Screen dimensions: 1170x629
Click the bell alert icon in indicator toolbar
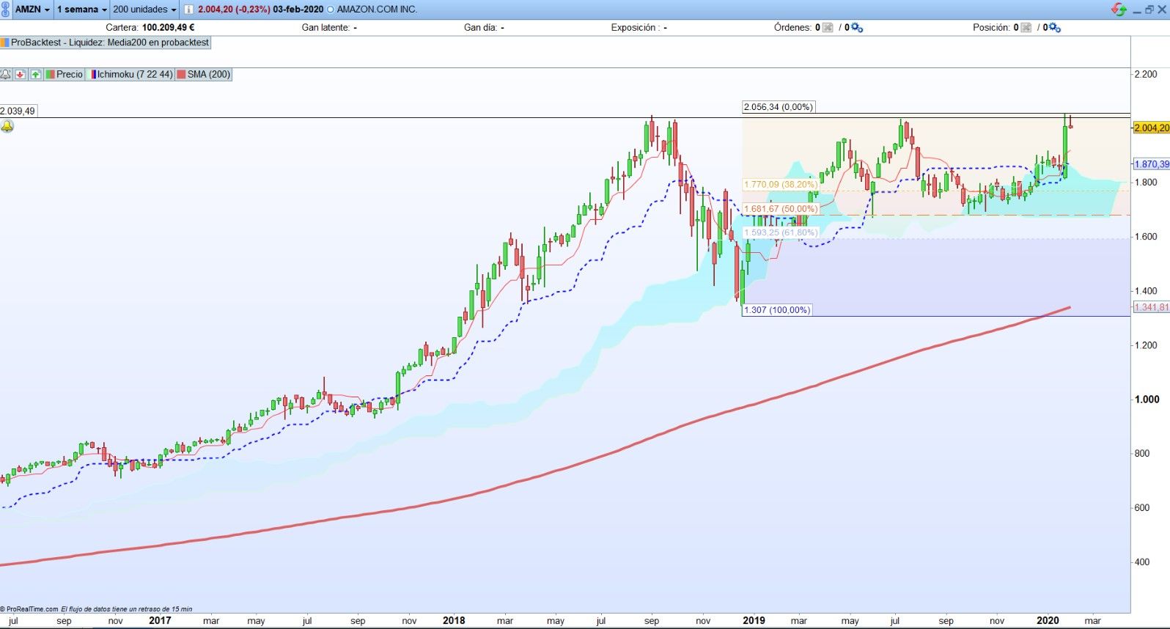[6, 74]
